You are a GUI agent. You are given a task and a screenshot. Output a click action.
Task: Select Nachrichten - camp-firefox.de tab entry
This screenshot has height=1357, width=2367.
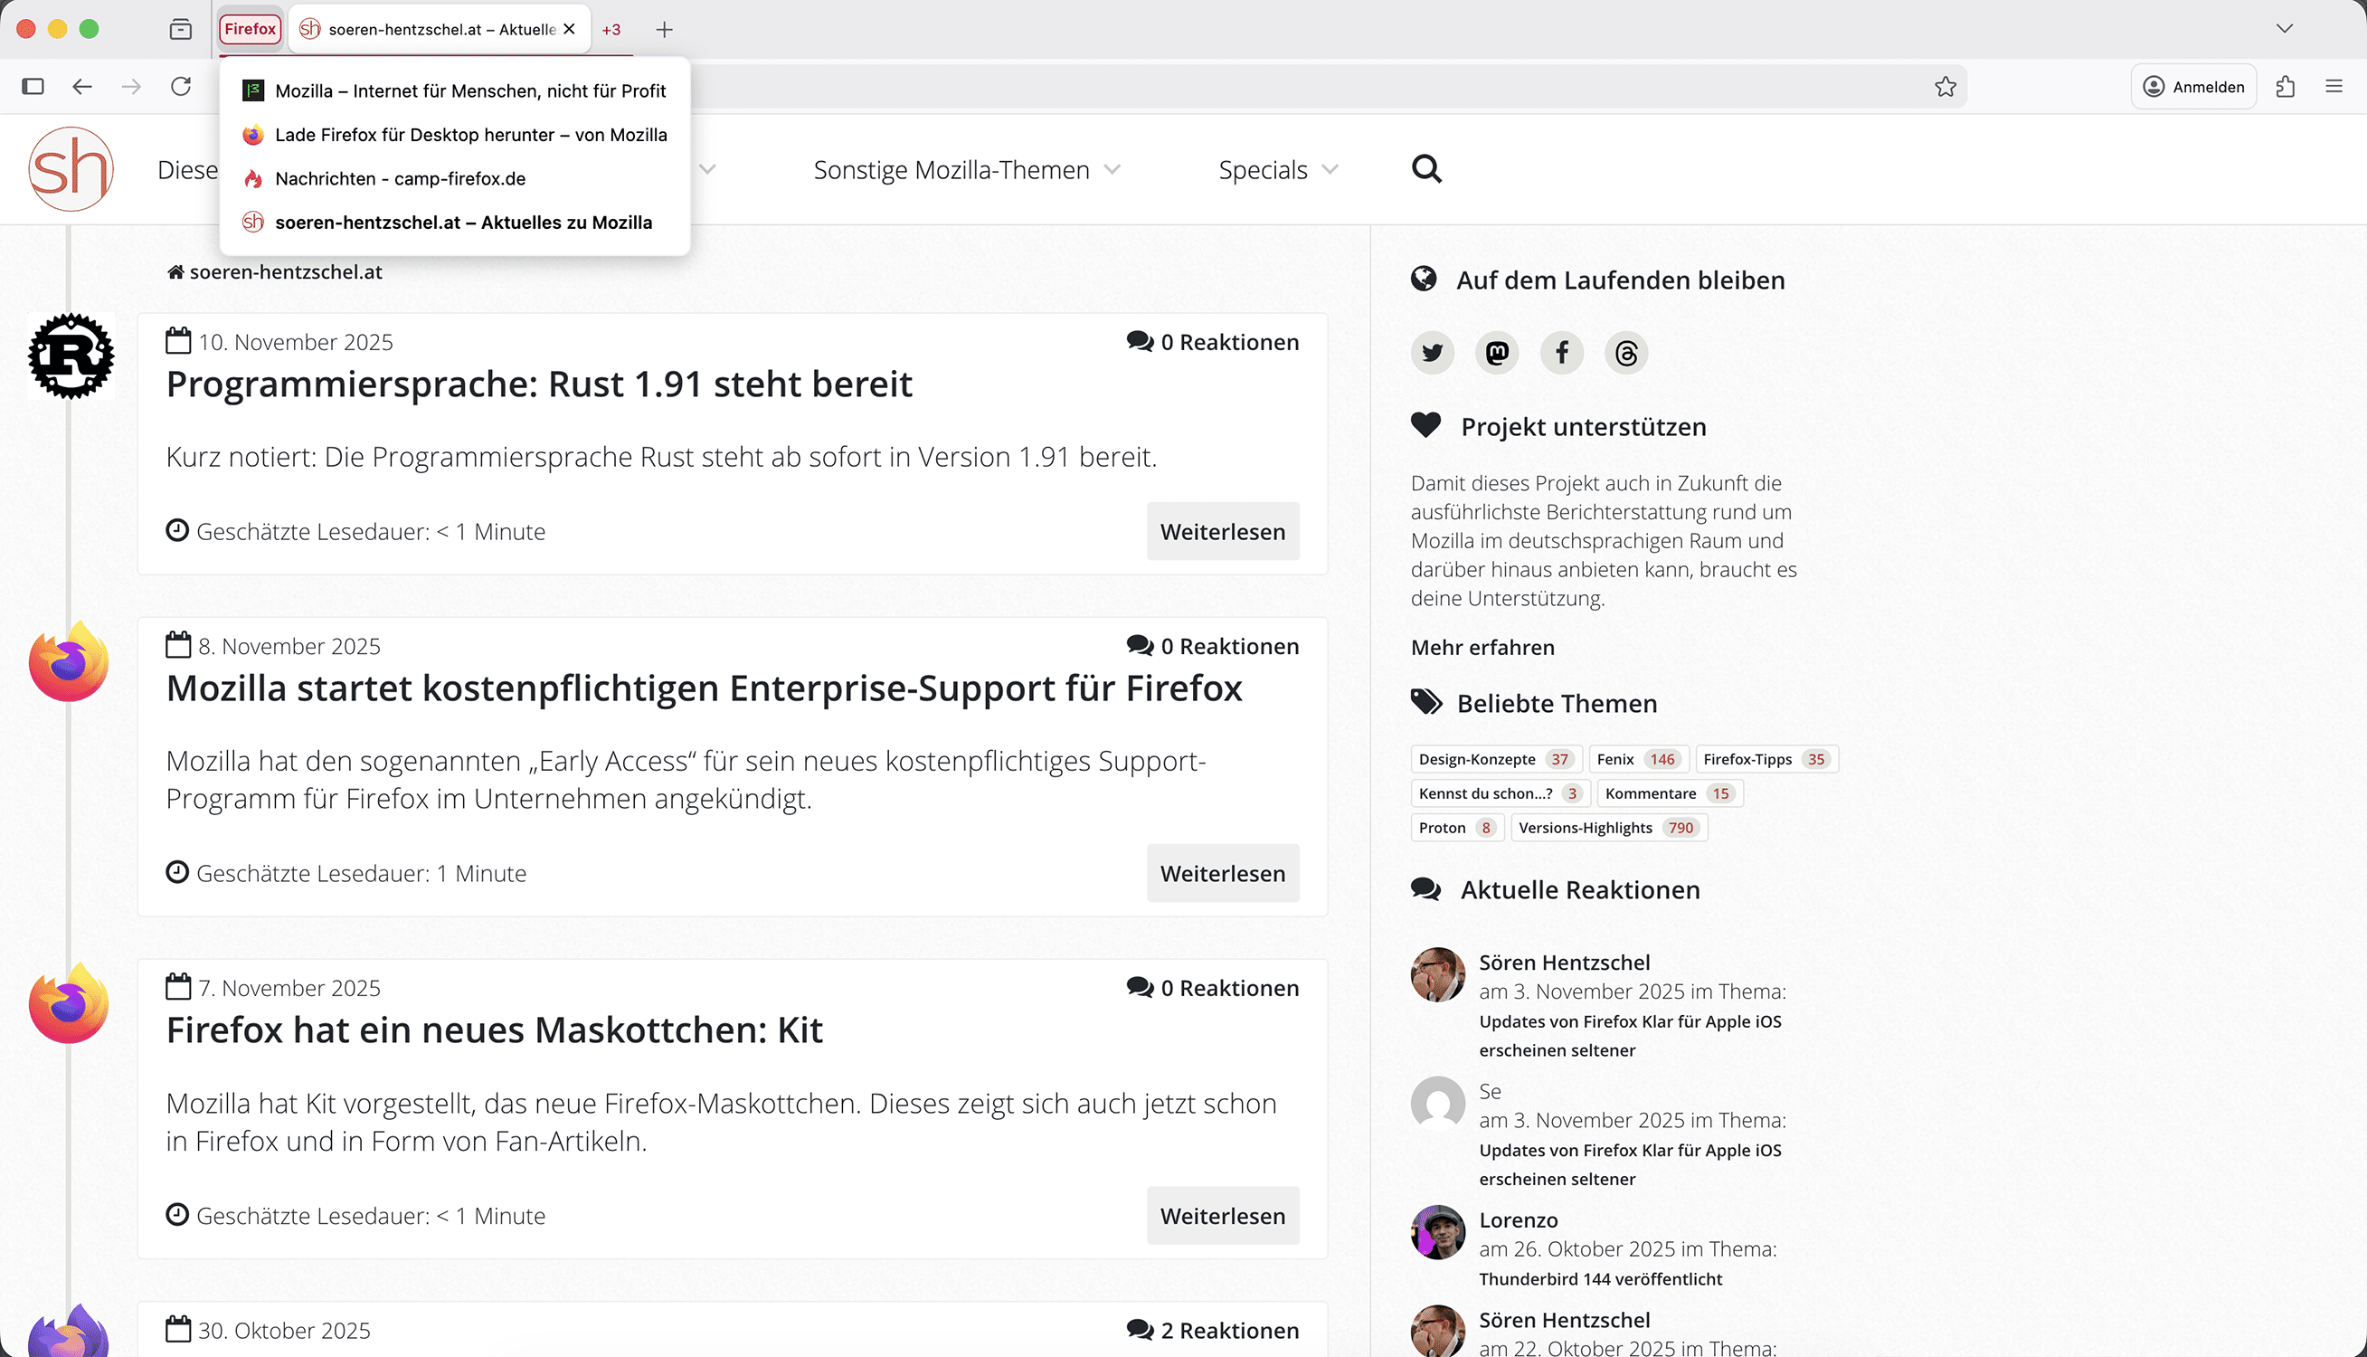400,178
